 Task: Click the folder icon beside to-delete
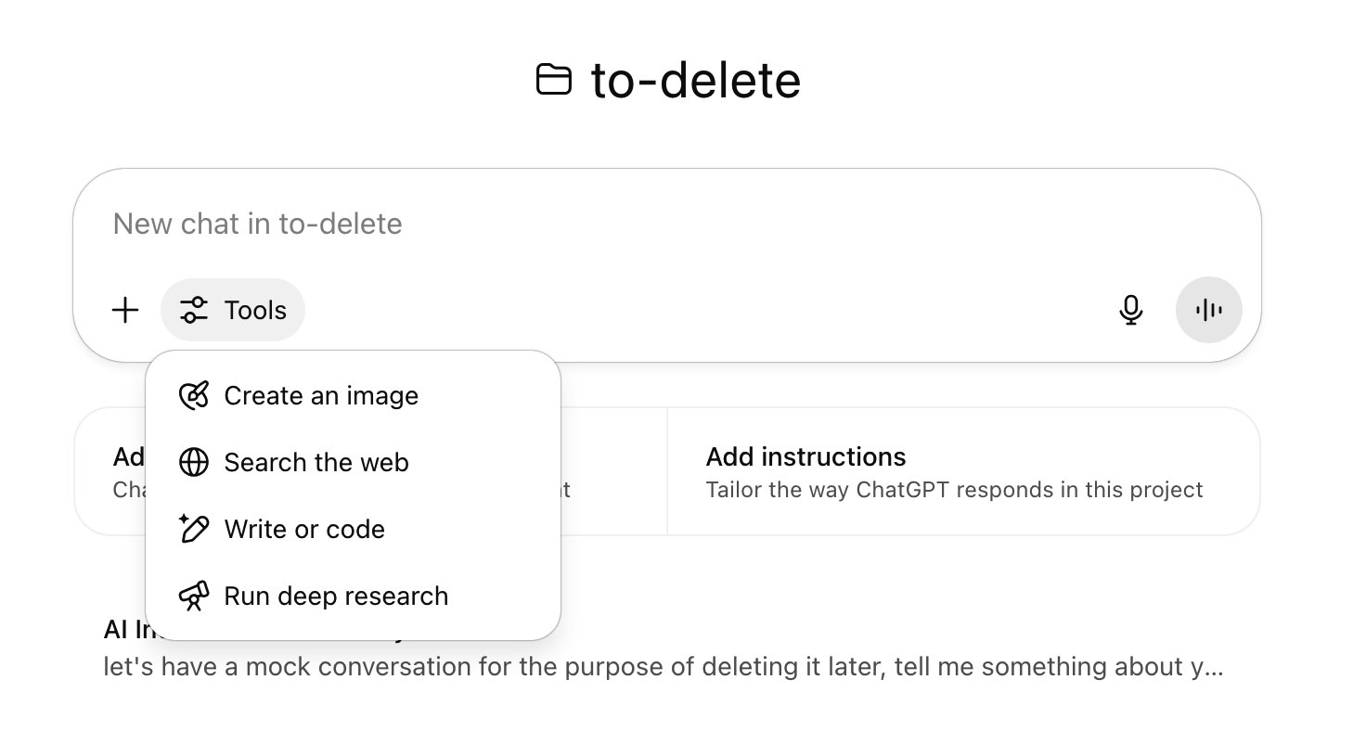point(554,80)
